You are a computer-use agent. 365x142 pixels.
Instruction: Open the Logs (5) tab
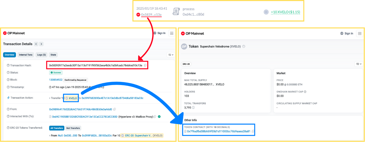(41, 55)
